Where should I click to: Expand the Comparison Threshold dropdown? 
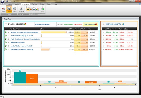tap(45, 24)
